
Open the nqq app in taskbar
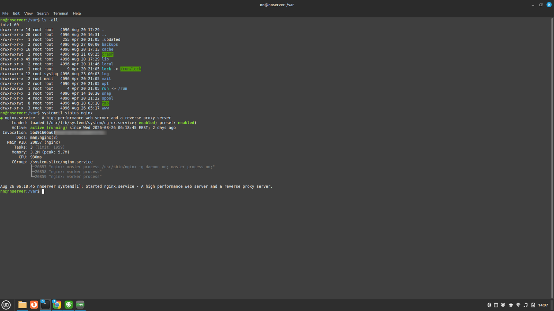tap(80, 304)
